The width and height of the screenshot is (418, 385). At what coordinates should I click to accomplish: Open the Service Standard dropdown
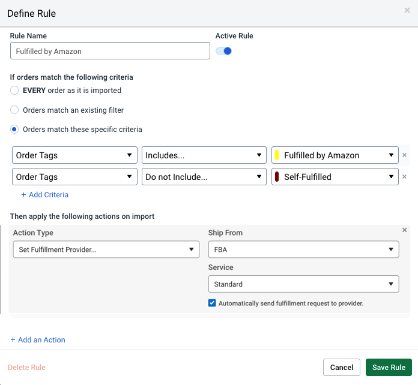[x=303, y=284]
